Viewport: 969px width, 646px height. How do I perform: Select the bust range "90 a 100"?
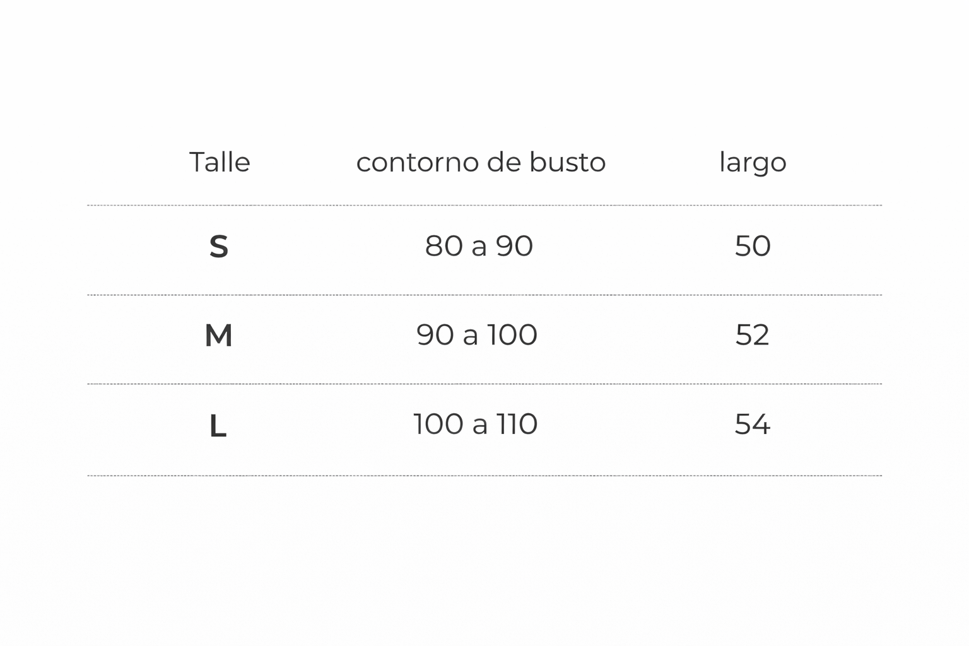coord(477,334)
